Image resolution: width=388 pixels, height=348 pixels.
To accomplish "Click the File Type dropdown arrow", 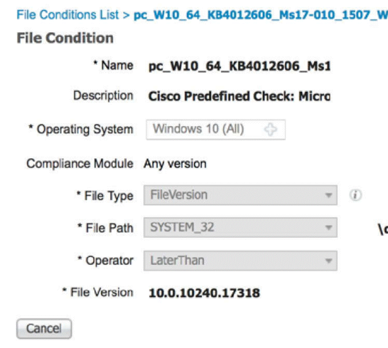I will click(328, 196).
